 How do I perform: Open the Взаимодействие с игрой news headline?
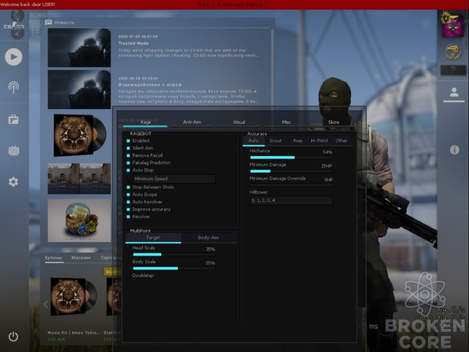click(x=150, y=85)
